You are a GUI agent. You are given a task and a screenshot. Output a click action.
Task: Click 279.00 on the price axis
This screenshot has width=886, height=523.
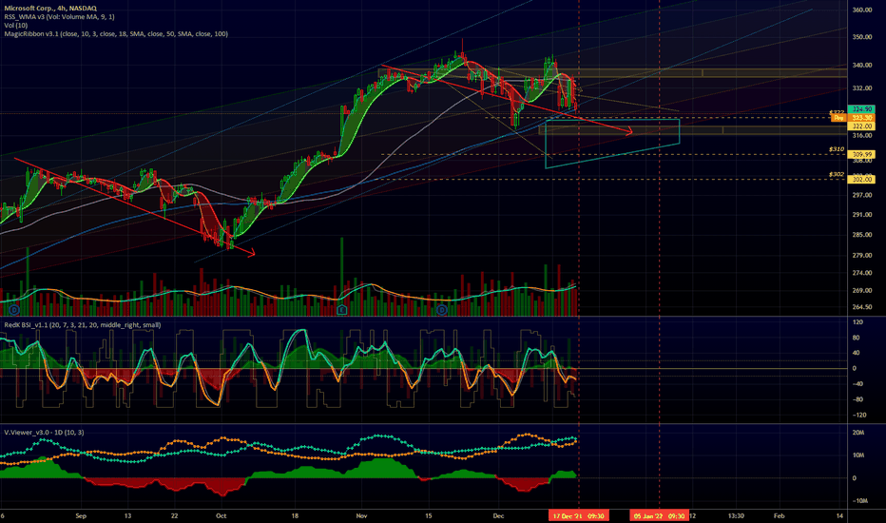tap(862, 256)
